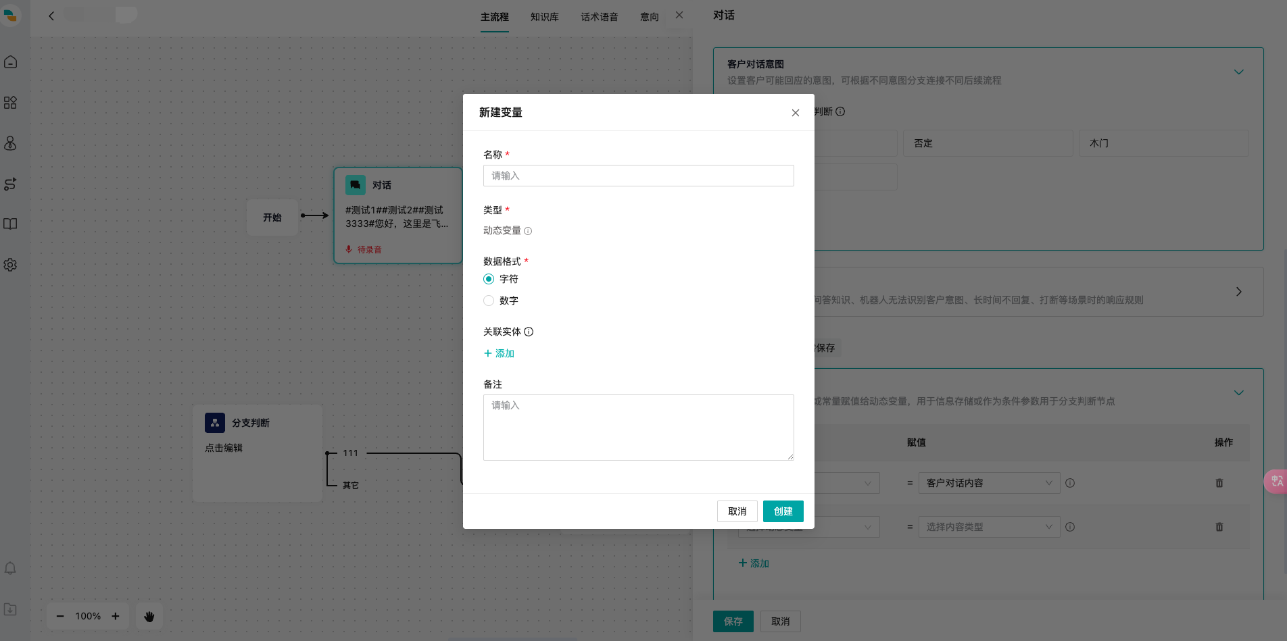Select the 开始 node on canvas
Viewport: 1287px width, 641px height.
[272, 217]
